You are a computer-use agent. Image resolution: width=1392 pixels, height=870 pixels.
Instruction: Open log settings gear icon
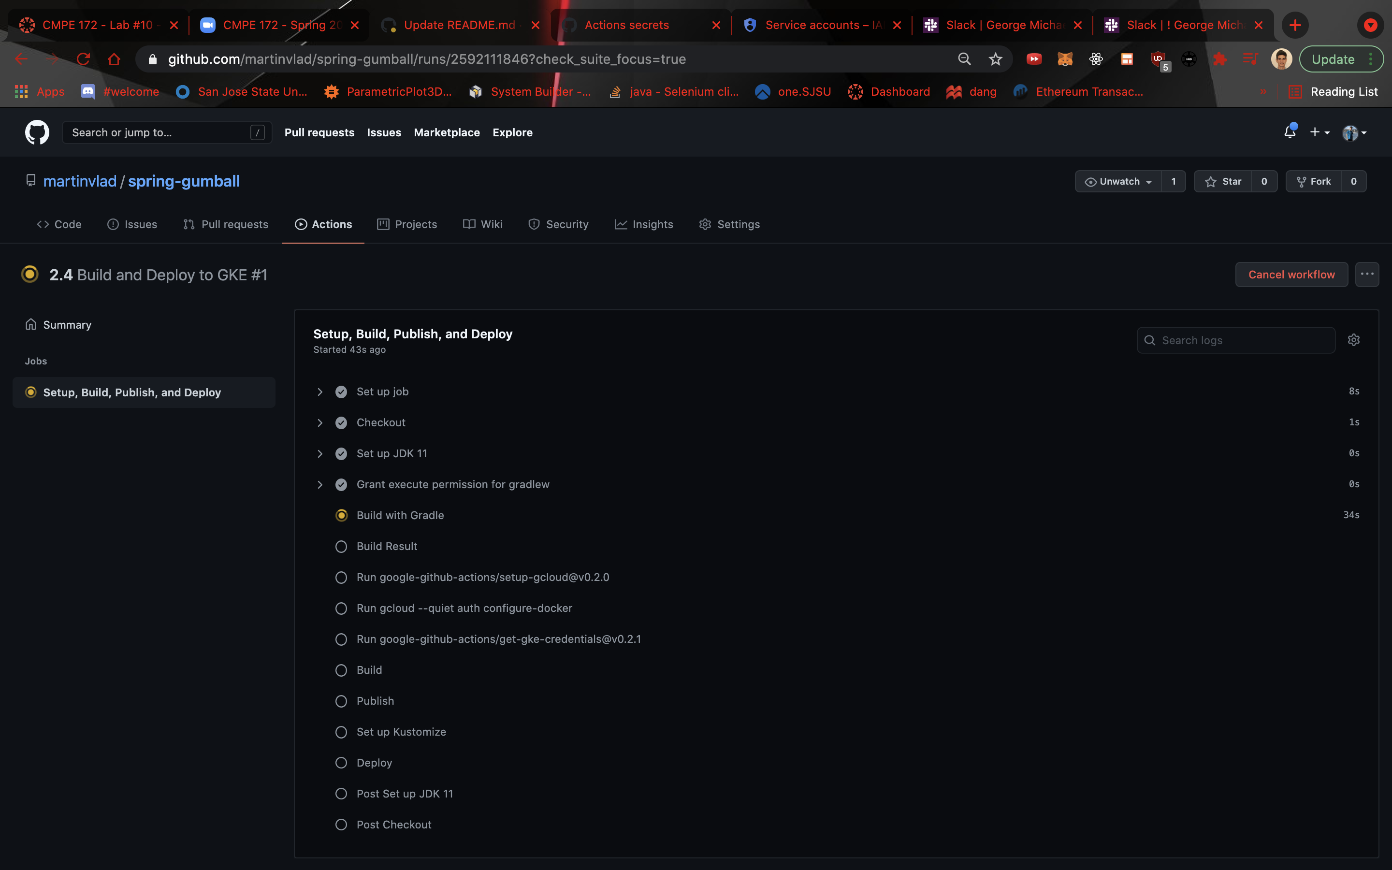pos(1353,340)
